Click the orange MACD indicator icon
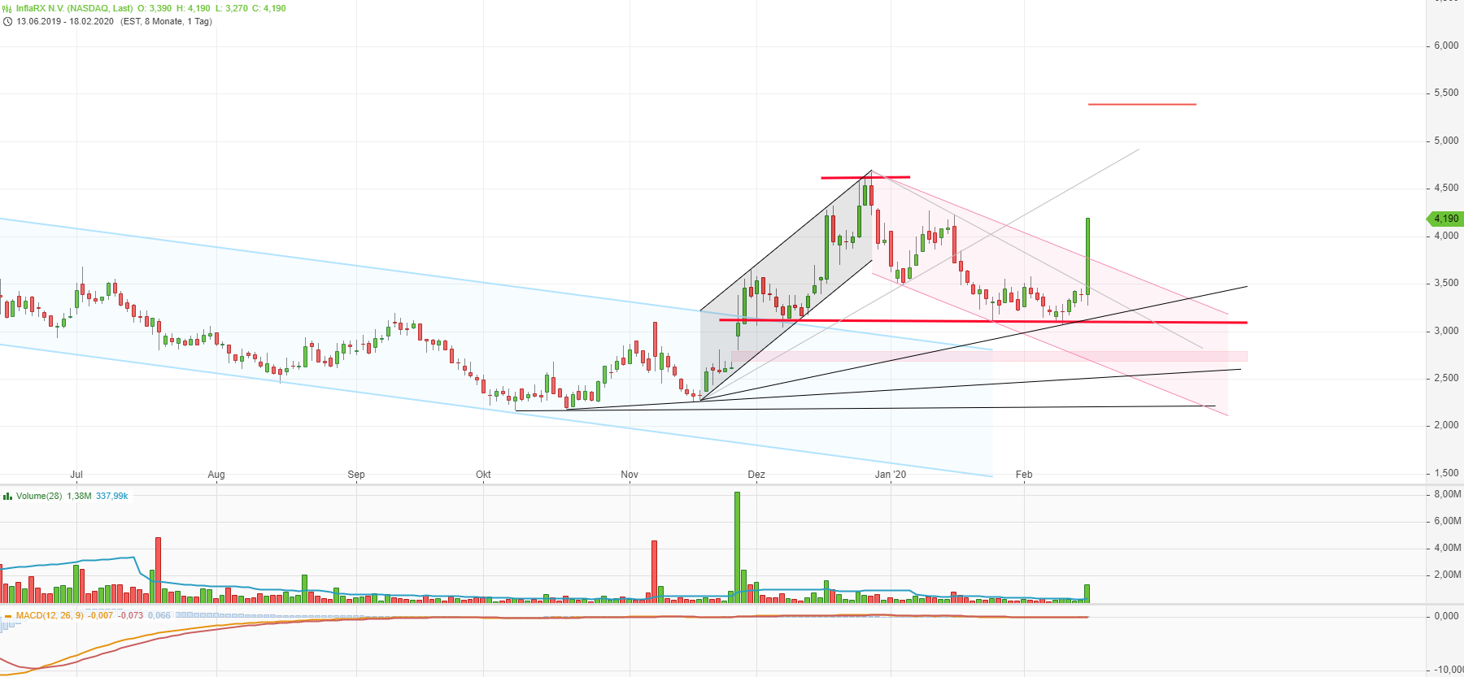 tap(7, 616)
